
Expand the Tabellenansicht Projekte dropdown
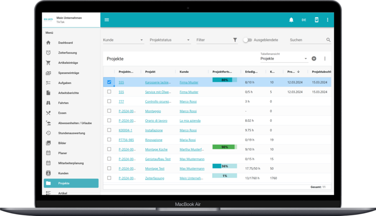[x=284, y=59]
